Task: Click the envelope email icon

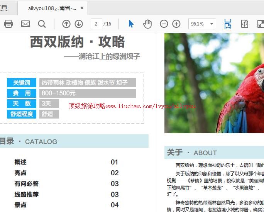Action: (x=25, y=24)
